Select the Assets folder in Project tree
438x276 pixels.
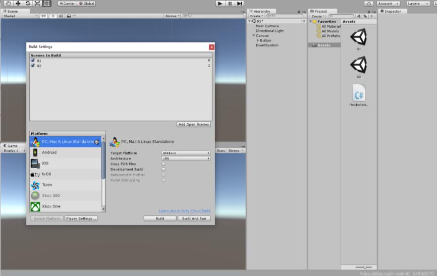click(324, 45)
